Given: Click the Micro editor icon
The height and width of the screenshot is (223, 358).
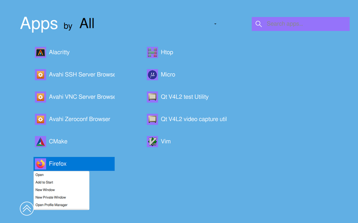Looking at the screenshot, I should pos(152,75).
